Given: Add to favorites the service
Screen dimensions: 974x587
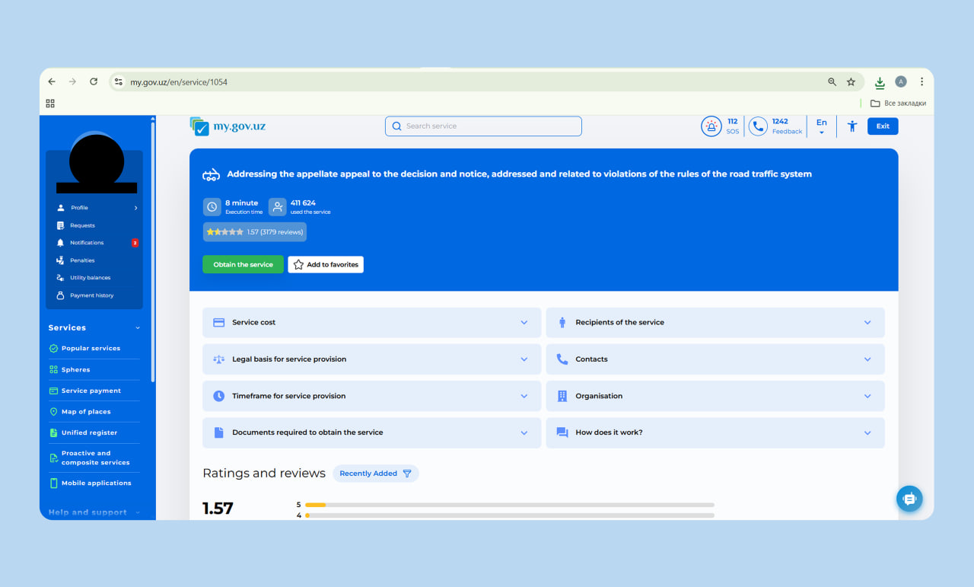Looking at the screenshot, I should tap(326, 264).
